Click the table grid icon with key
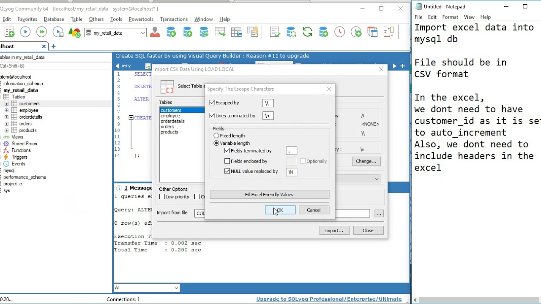The image size is (541, 304). tap(253, 32)
